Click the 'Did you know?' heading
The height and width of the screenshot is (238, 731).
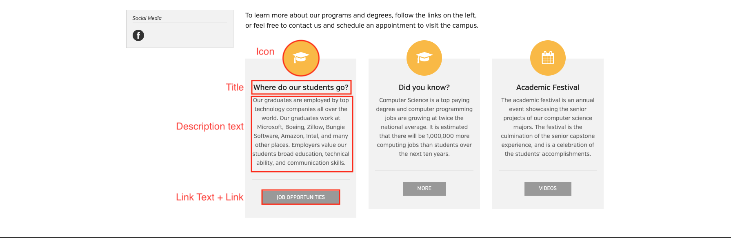[424, 87]
